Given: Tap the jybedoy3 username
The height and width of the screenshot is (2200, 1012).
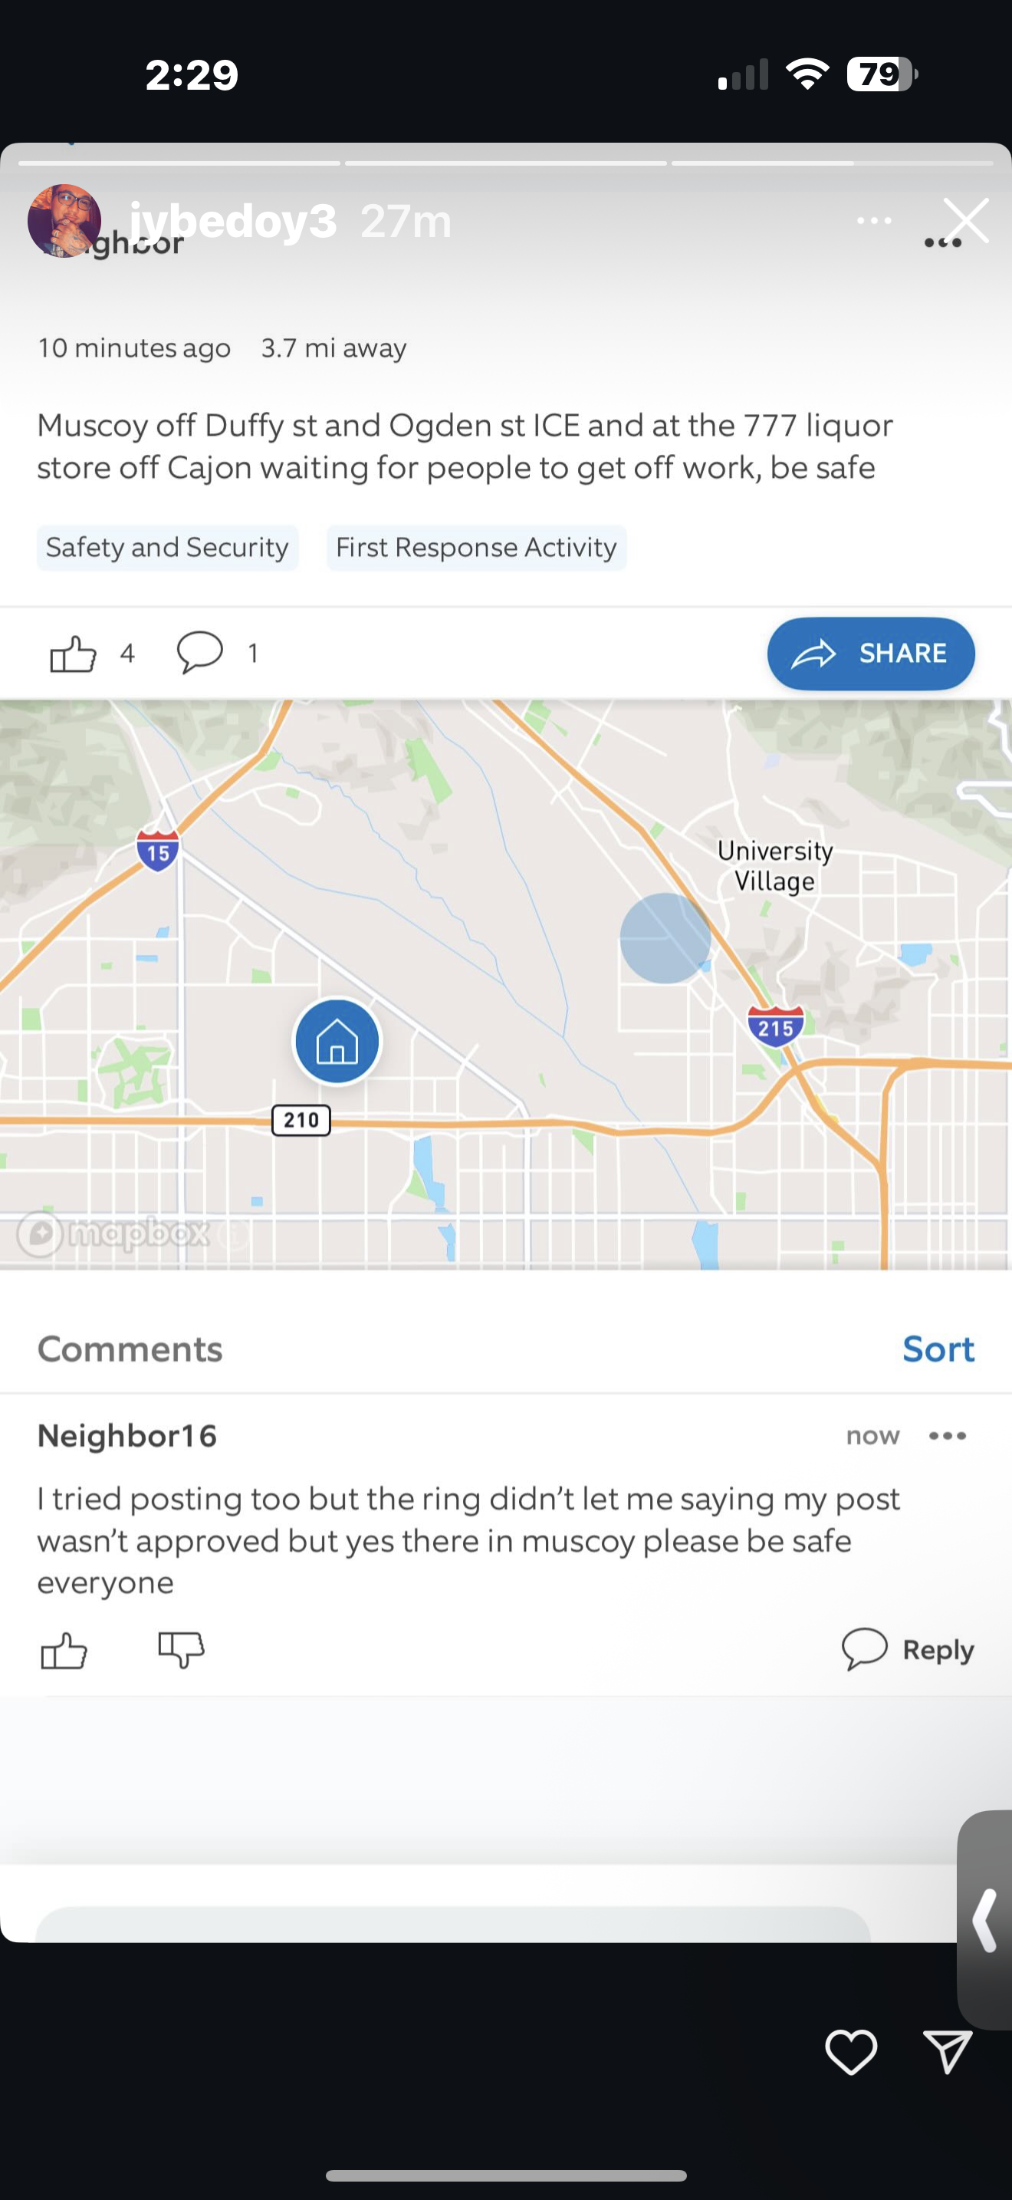Looking at the screenshot, I should (233, 221).
